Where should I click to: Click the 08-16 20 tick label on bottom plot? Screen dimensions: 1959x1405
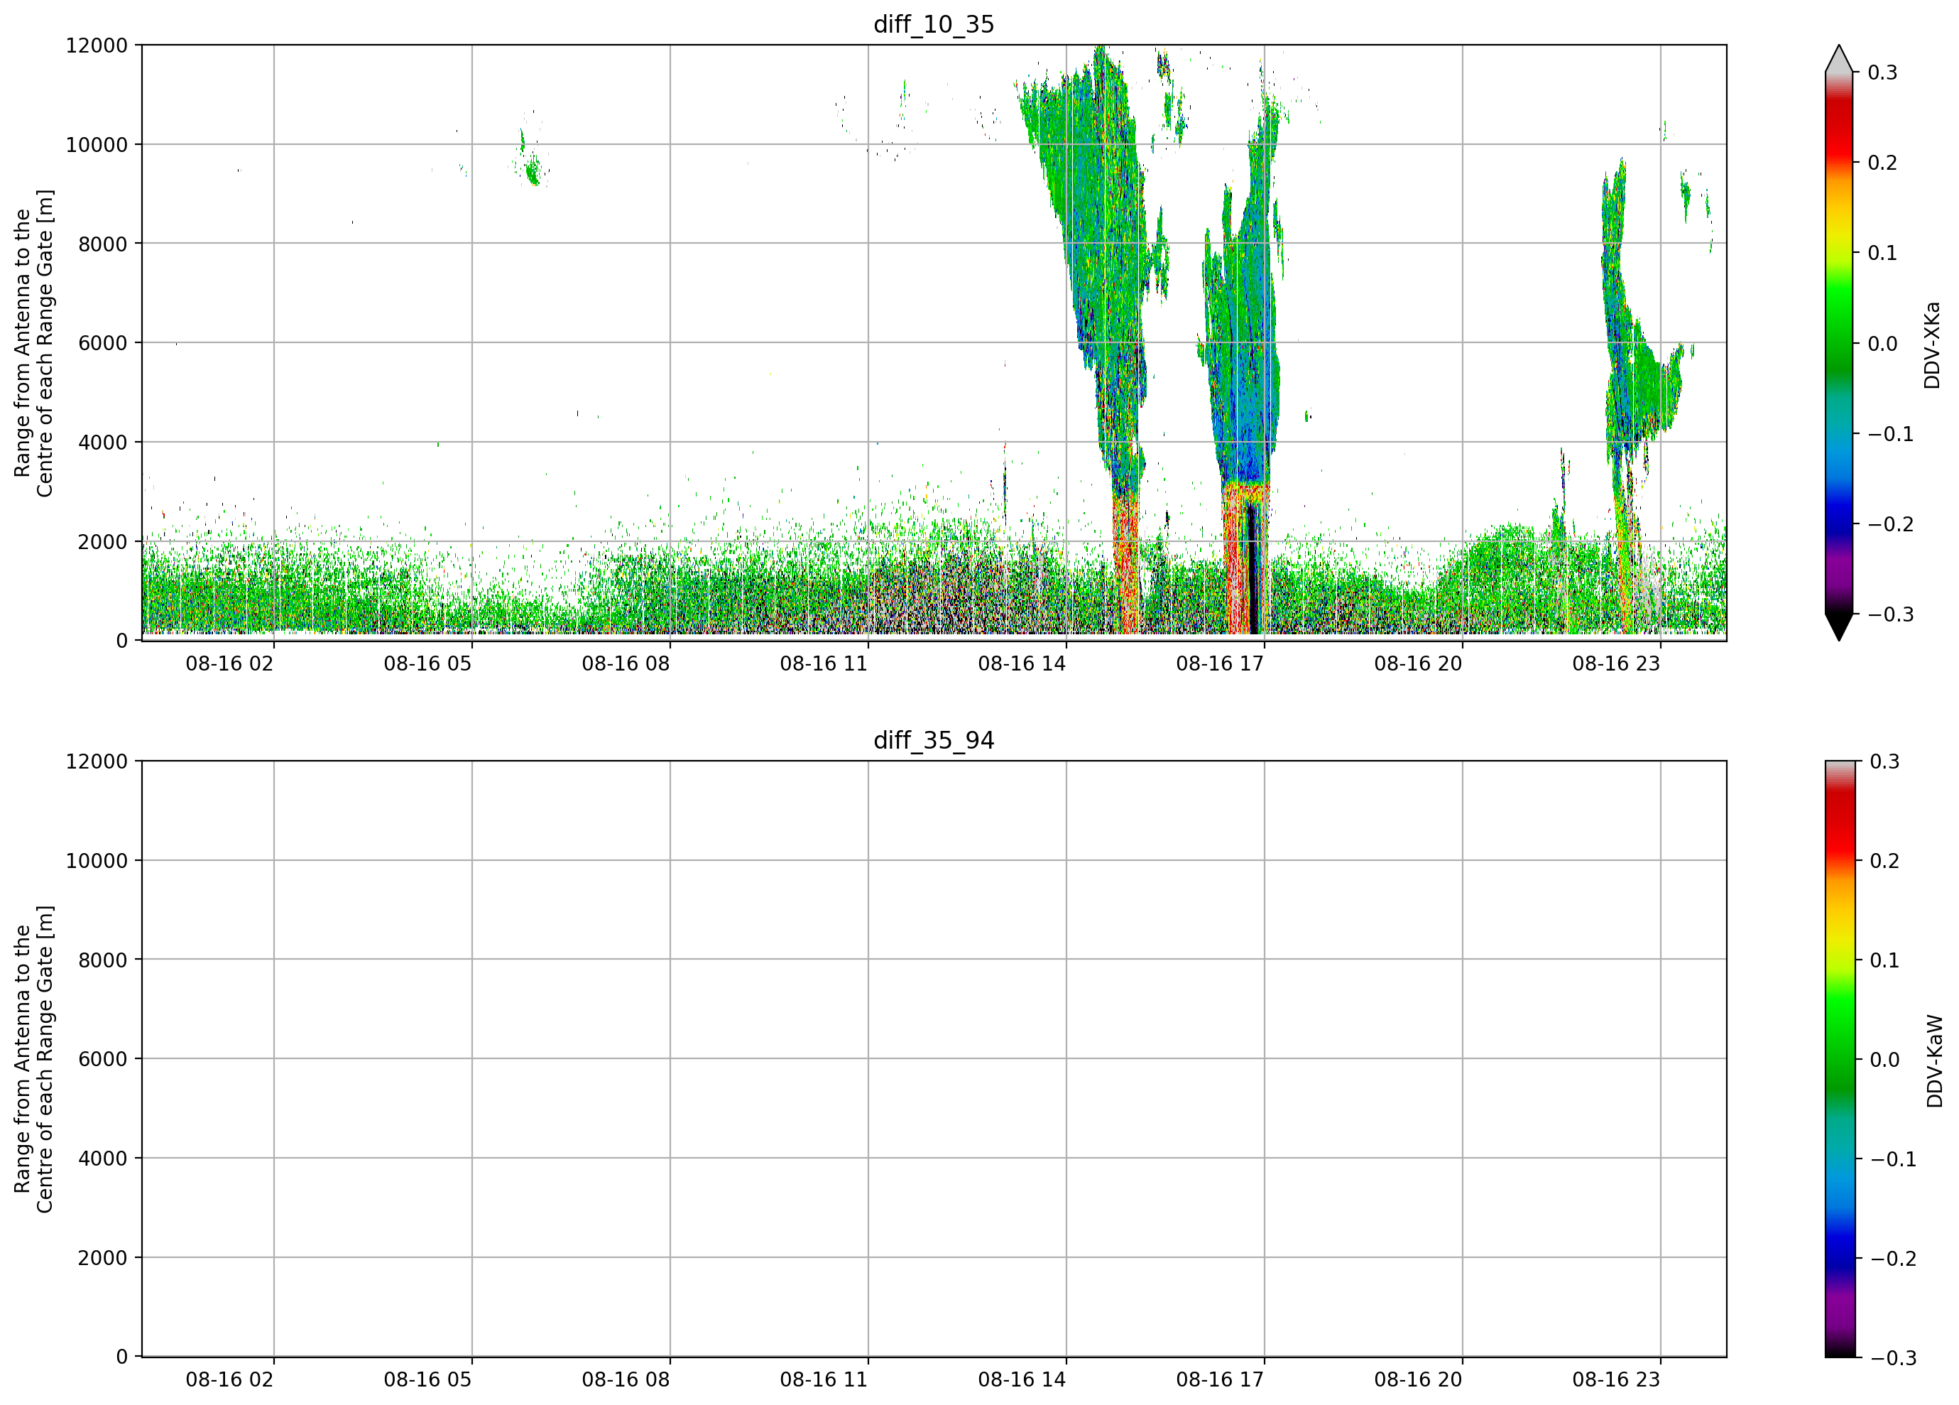1418,1380
